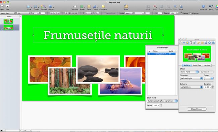
Task: Open the Effect dropdown showing Lens Flare
Action: [x=189, y=72]
